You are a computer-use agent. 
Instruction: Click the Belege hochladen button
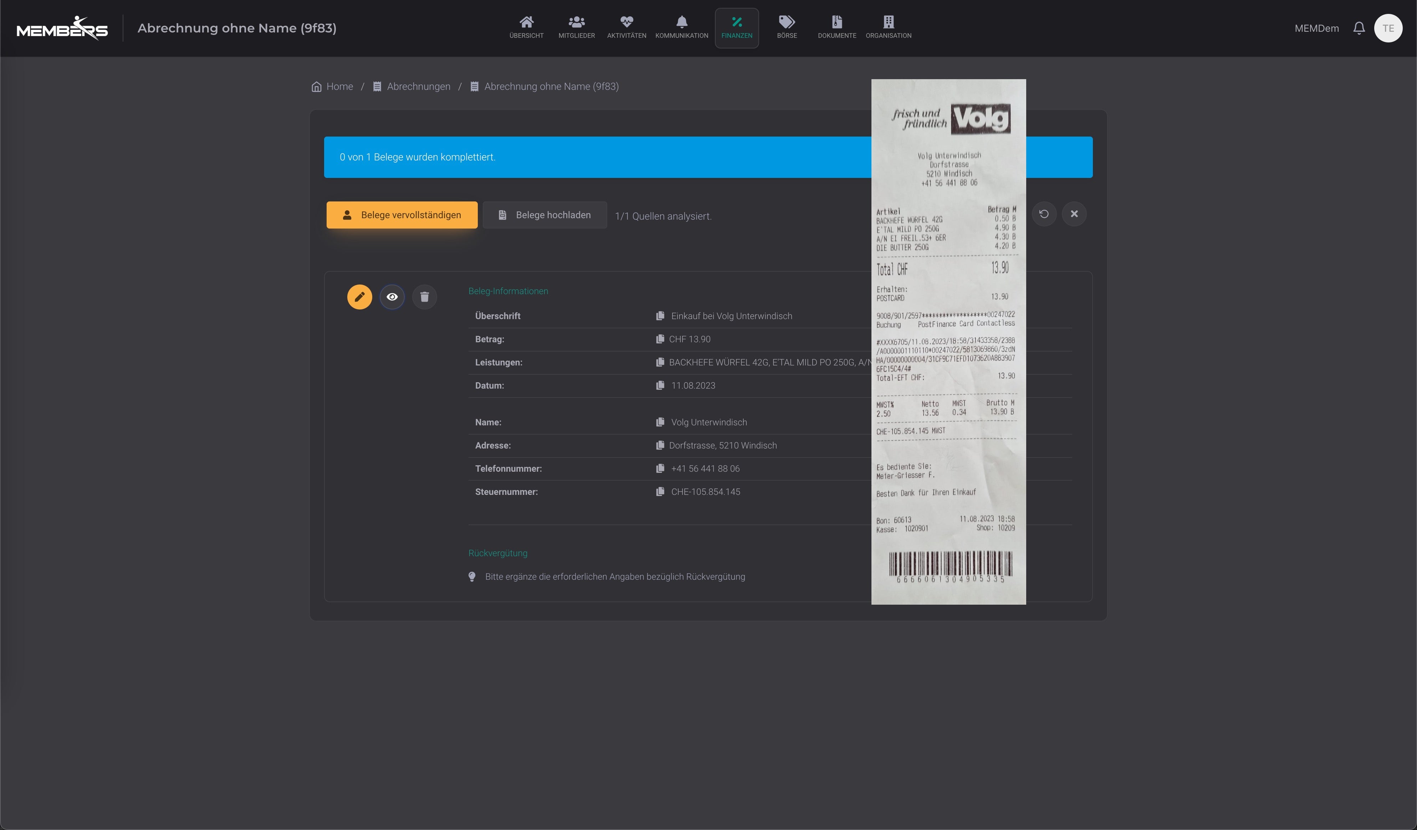544,215
